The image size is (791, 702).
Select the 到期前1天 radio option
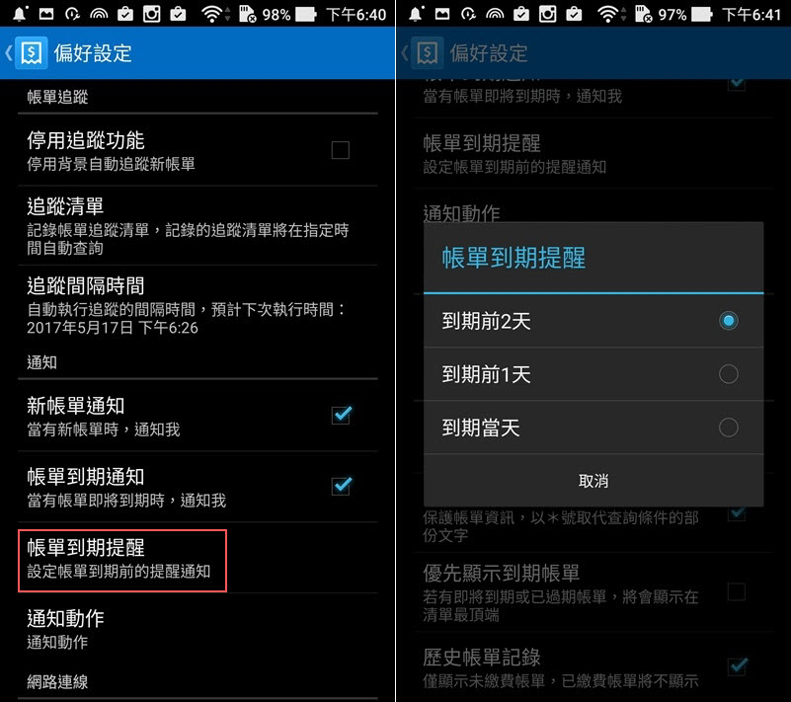pyautogui.click(x=593, y=374)
